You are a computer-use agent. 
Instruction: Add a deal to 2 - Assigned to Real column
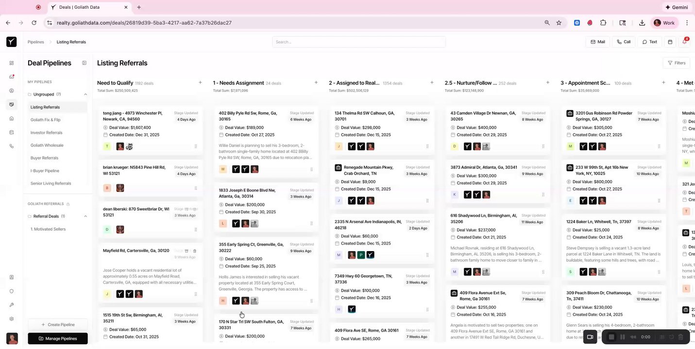[432, 83]
